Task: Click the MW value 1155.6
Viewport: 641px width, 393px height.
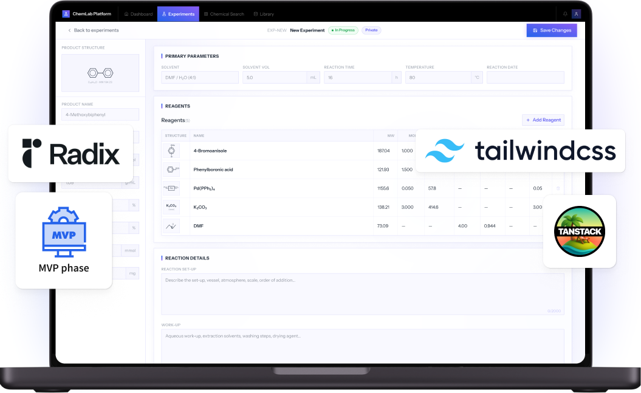Action: click(x=383, y=188)
